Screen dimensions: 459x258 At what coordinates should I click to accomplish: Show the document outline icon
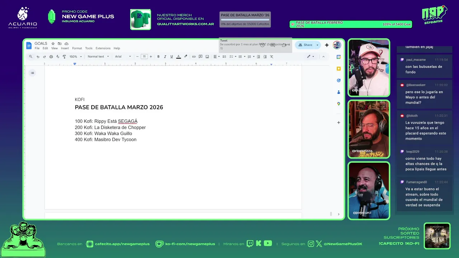(32, 73)
